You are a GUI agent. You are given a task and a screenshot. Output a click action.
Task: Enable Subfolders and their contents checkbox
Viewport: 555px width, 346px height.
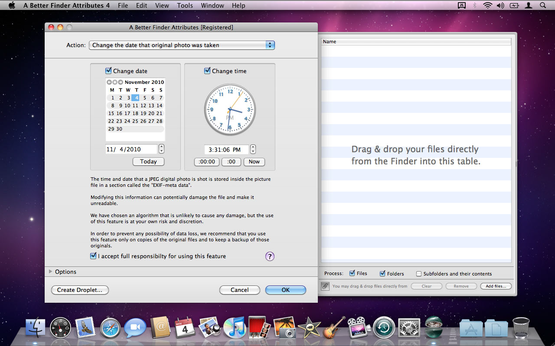(x=419, y=274)
